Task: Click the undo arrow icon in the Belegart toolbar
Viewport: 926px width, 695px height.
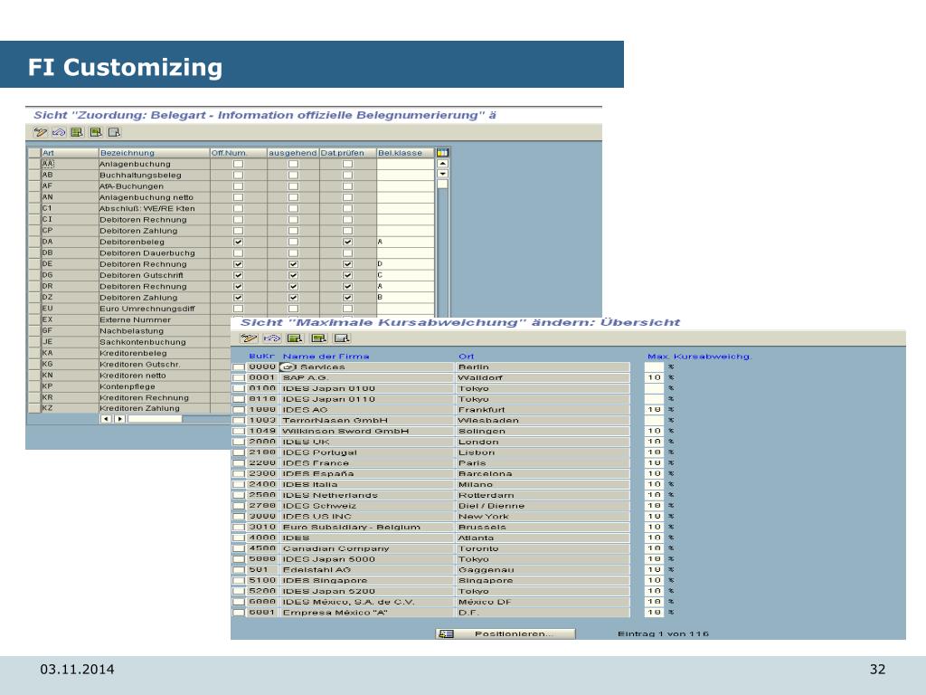Action: click(59, 132)
